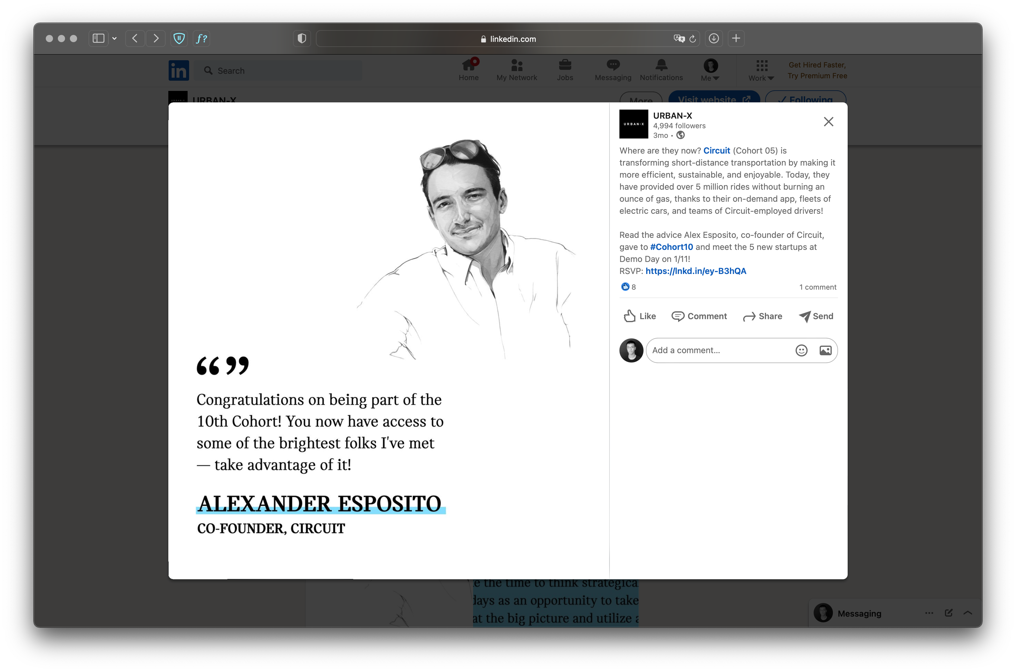Click your avatar beside comment box
This screenshot has height=672, width=1016.
(631, 350)
